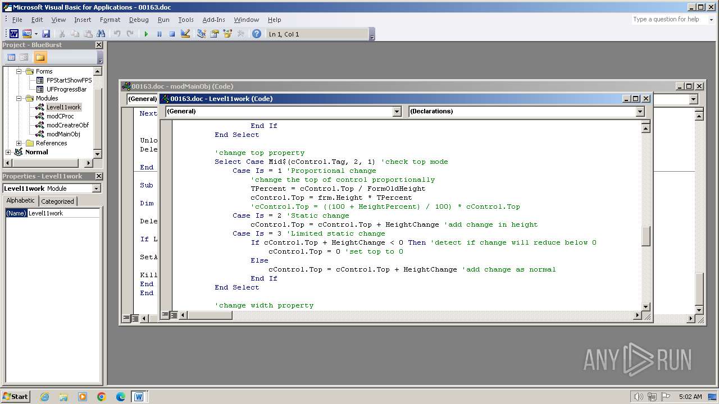Click the volume speaker tray icon
The width and height of the screenshot is (719, 404).
click(638, 397)
